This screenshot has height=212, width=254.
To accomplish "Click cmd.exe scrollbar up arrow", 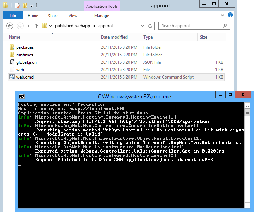I will (247, 106).
